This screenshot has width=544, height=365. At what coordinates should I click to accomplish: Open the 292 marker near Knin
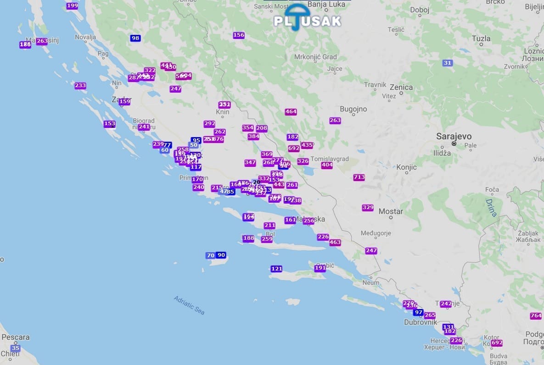209,124
